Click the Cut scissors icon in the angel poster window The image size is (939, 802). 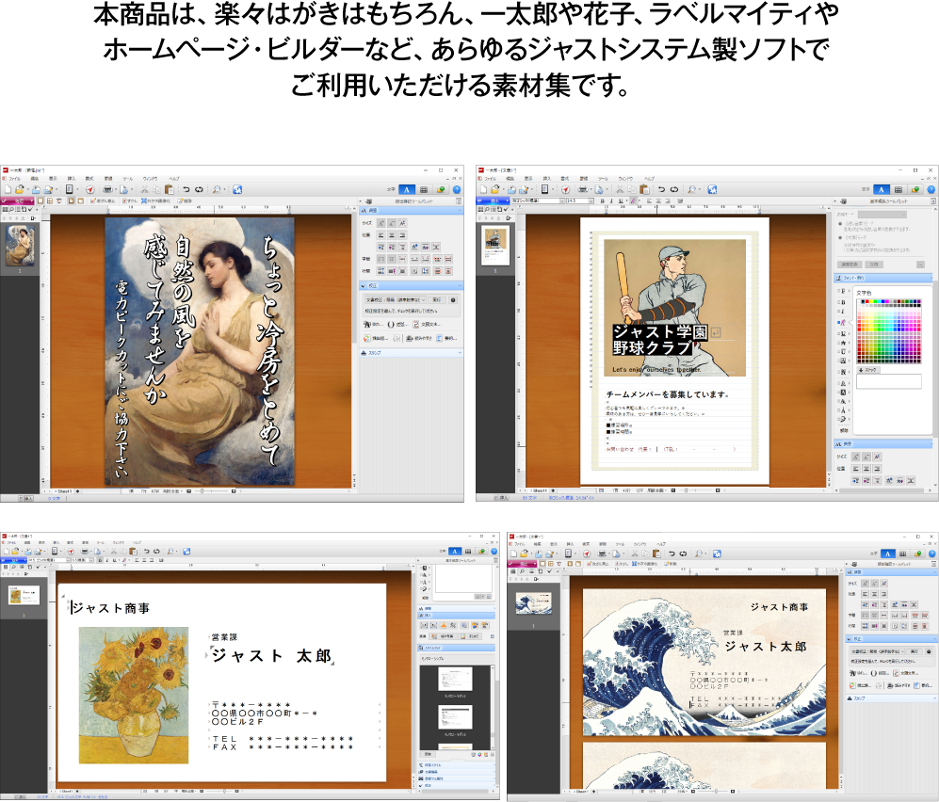click(x=144, y=189)
